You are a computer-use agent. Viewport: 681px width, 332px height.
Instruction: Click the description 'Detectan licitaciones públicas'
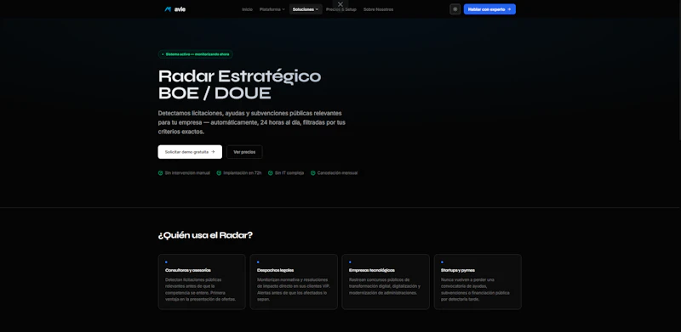(201, 290)
